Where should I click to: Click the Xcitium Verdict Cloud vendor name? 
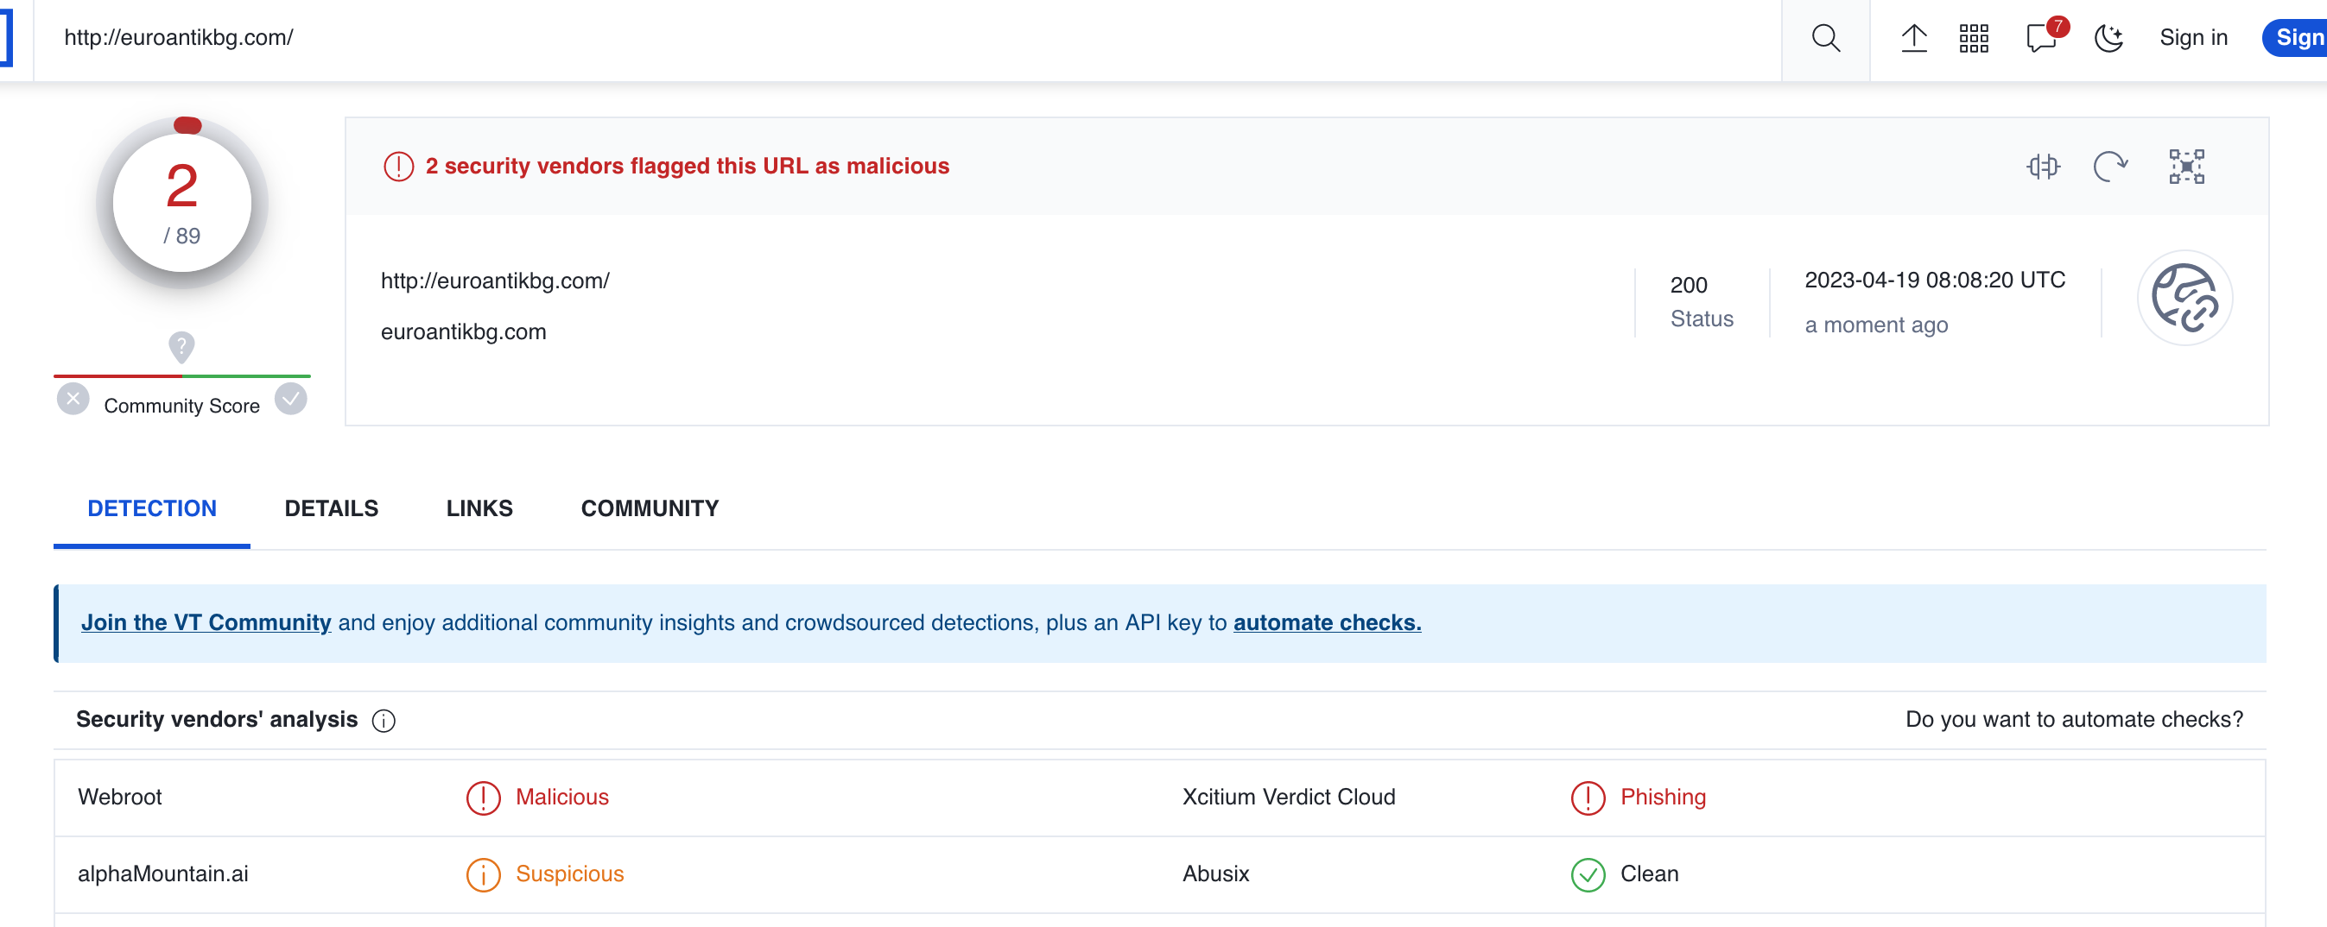[x=1289, y=797]
